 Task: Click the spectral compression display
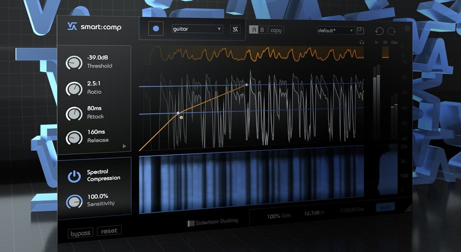click(251, 179)
